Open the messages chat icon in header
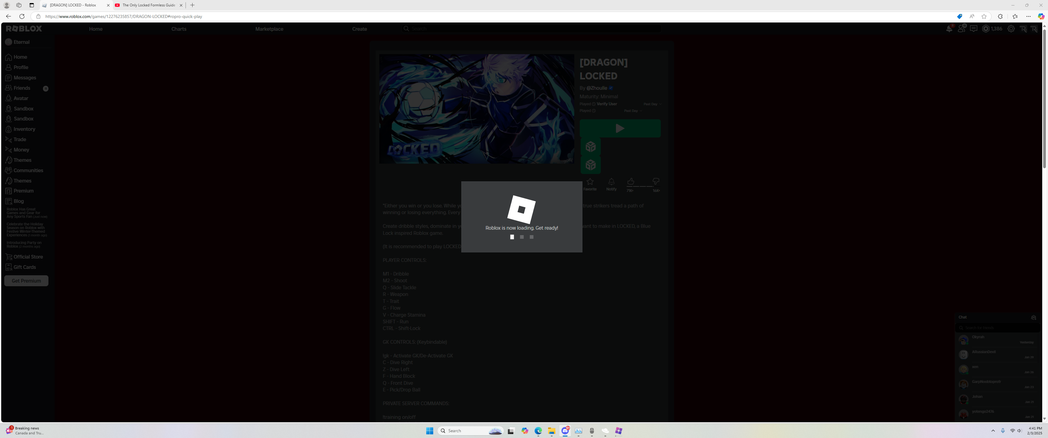Image resolution: width=1048 pixels, height=438 pixels. pyautogui.click(x=974, y=29)
